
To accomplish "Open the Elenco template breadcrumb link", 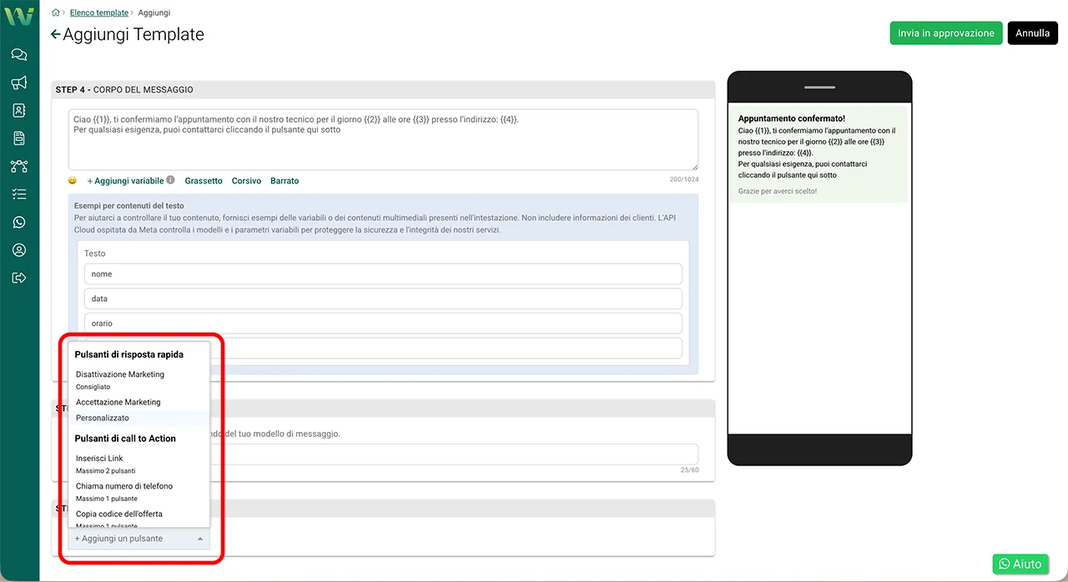I will [99, 13].
